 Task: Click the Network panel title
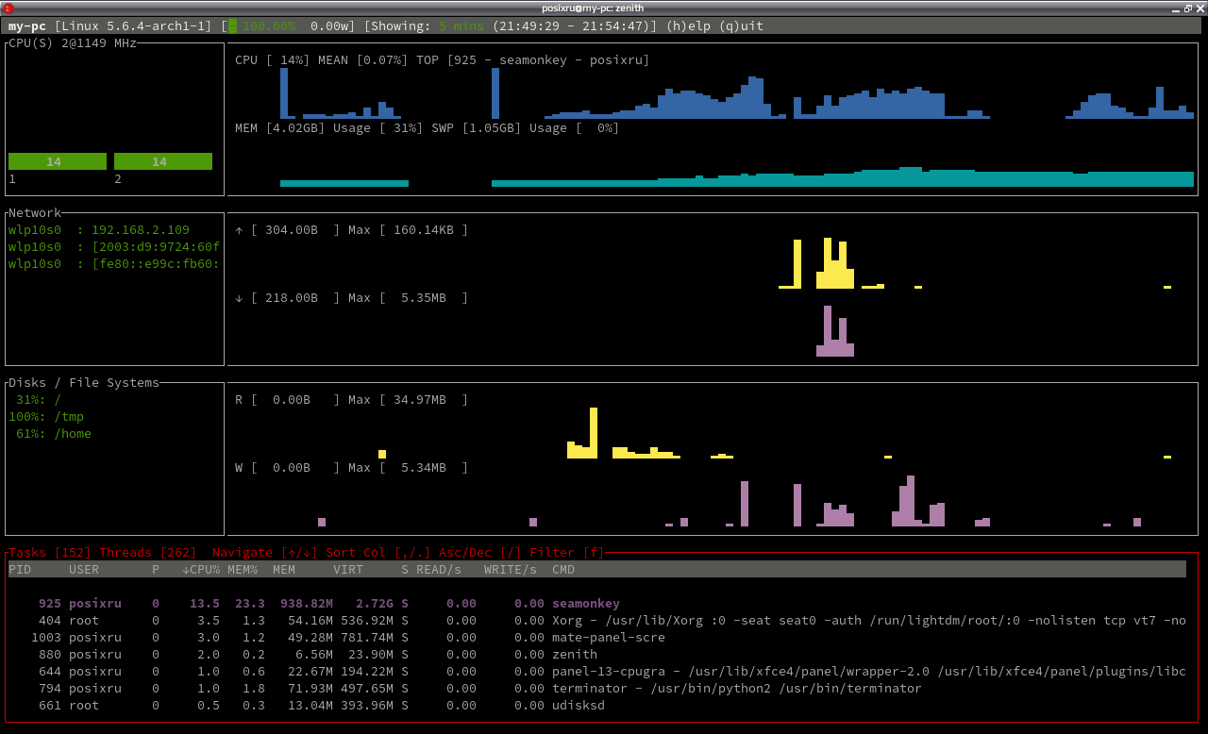35,213
